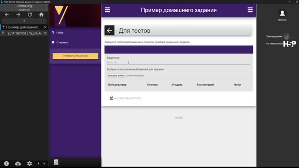Focus the 'Ваше имя' input field
Screen dimensions: 299x168
pyautogui.click(x=178, y=63)
